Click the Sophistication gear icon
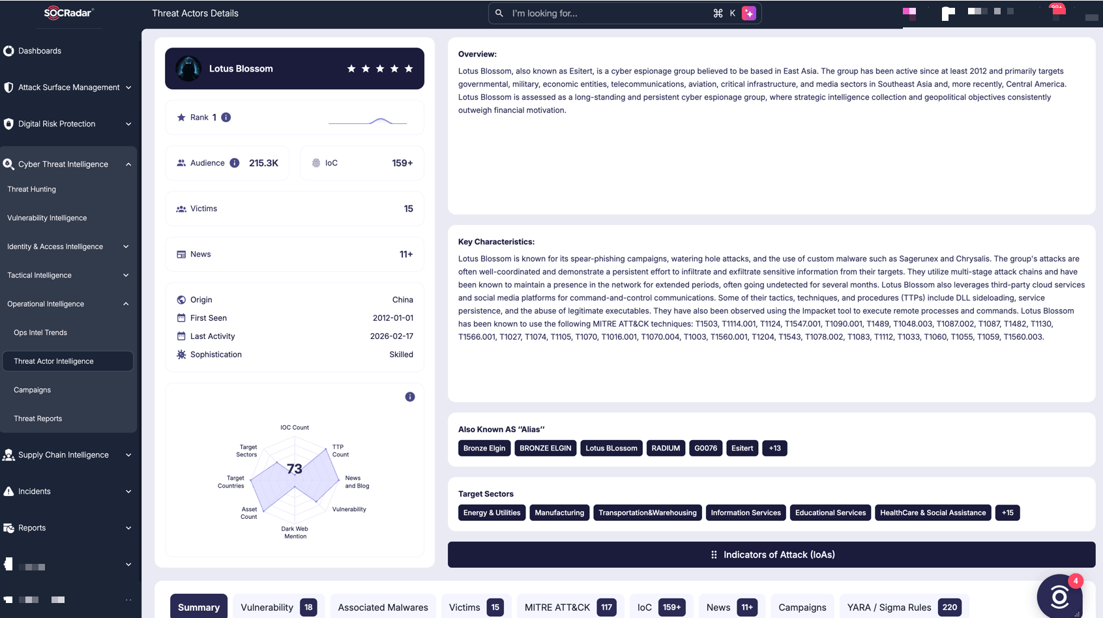Image resolution: width=1103 pixels, height=618 pixels. pyautogui.click(x=181, y=355)
